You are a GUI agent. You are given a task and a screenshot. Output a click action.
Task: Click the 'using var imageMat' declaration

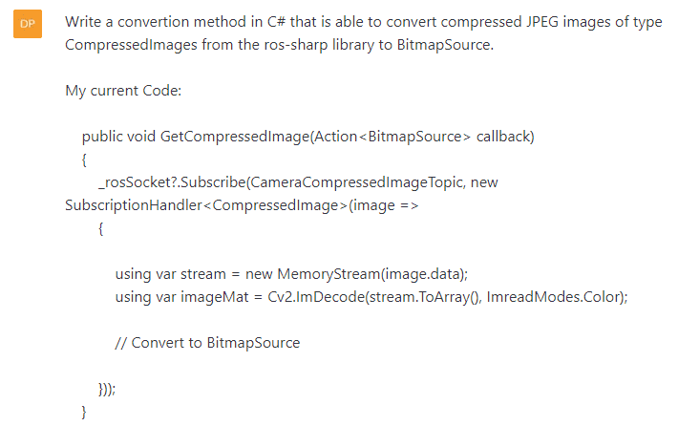click(x=182, y=297)
